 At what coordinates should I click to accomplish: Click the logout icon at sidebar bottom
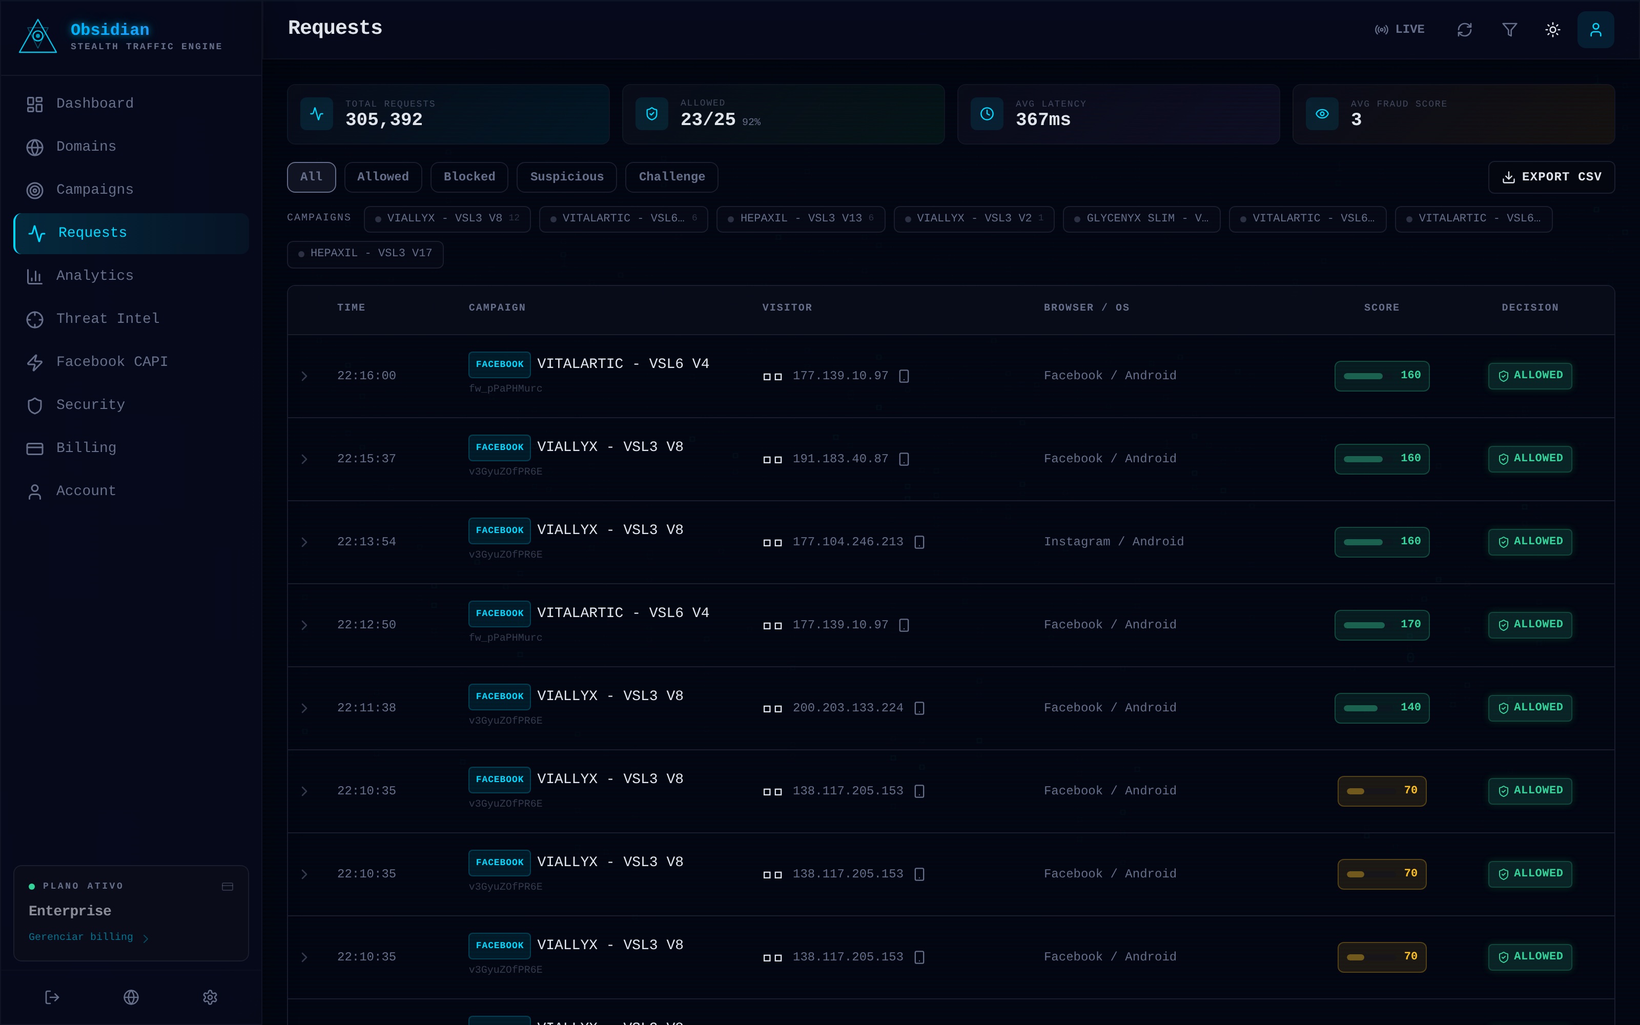52,997
